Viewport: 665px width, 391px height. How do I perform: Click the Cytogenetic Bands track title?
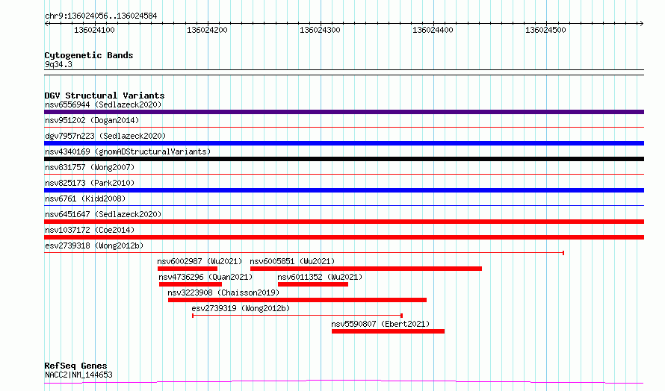[89, 55]
